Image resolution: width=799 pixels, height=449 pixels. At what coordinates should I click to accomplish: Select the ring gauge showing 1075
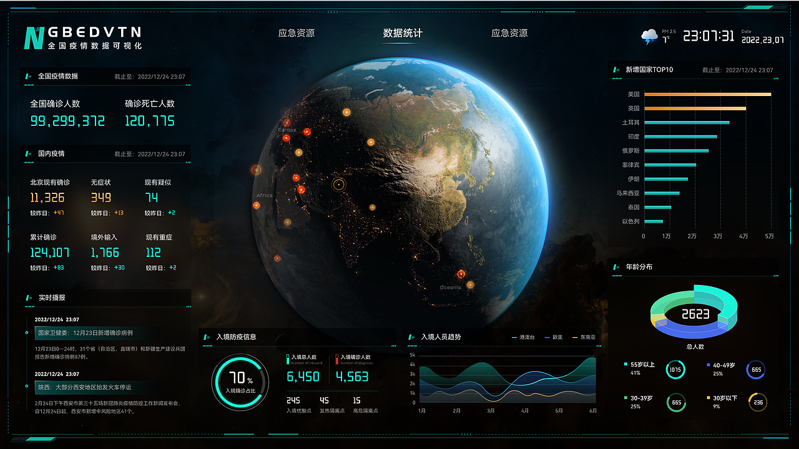pyautogui.click(x=675, y=369)
